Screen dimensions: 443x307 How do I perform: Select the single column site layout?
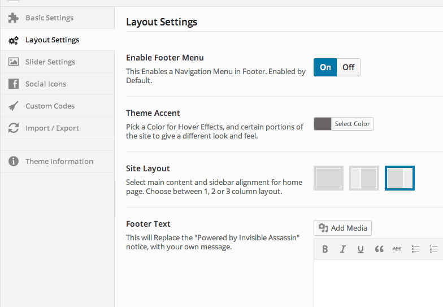329,178
